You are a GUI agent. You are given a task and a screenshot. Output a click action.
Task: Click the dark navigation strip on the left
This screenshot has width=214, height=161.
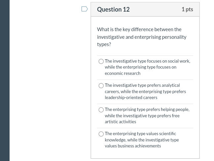5,80
